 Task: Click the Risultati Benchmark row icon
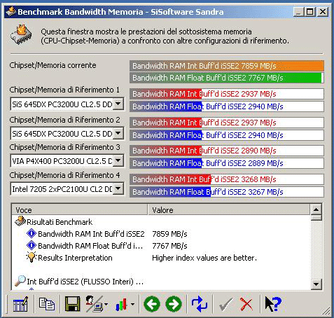(x=20, y=221)
